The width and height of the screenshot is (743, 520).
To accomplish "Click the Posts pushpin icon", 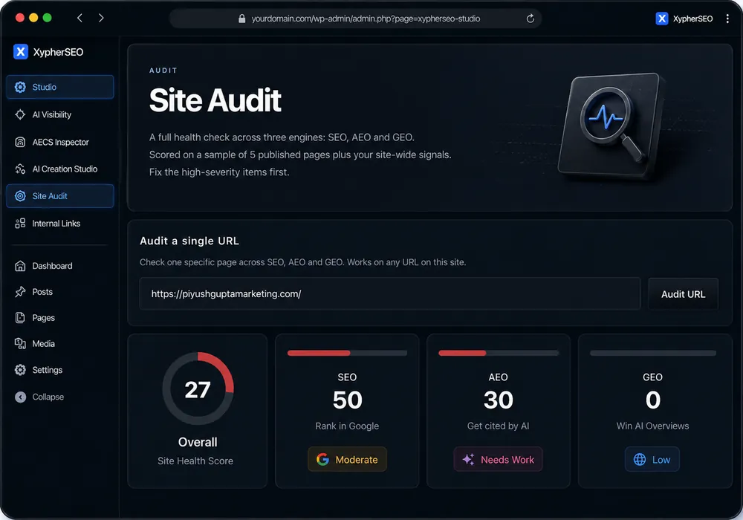I will click(x=20, y=292).
